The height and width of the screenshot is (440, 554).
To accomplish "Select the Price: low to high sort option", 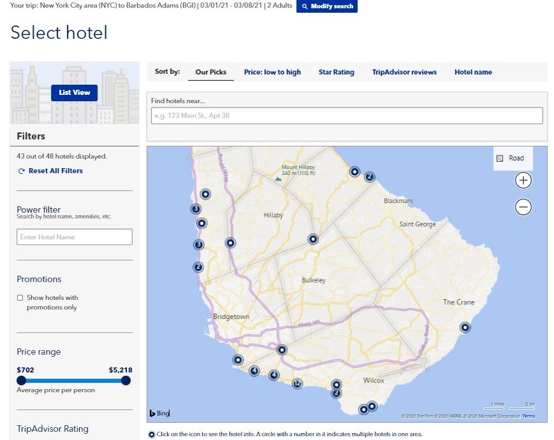I will [x=273, y=72].
